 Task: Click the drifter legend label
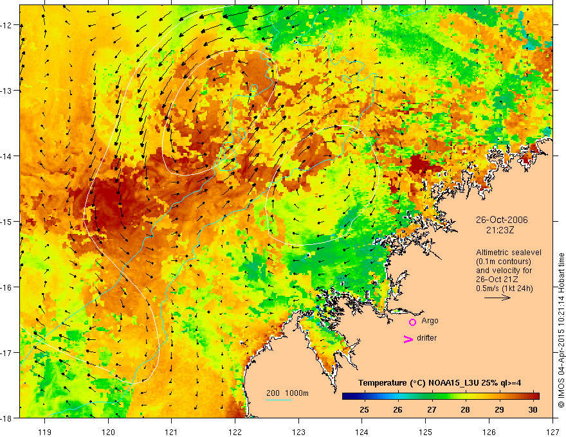426,338
